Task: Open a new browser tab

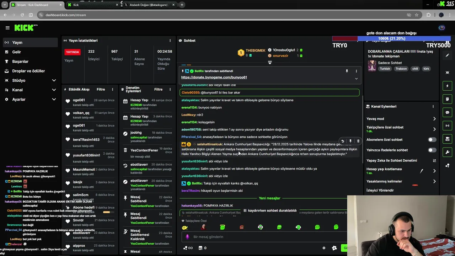Action: [182, 5]
